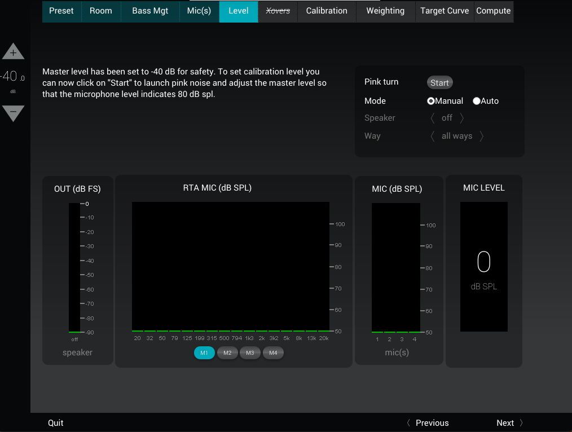This screenshot has width=572, height=432.
Task: Click left chevron beside all ways
Action: [433, 136]
